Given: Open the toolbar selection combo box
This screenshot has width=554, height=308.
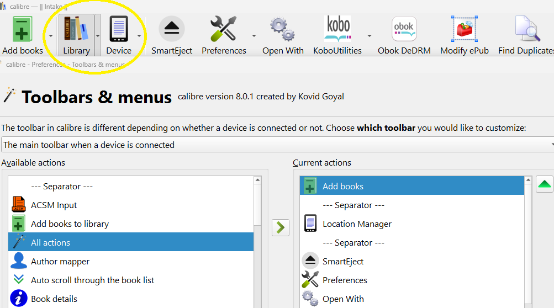Looking at the screenshot, I should coord(277,145).
